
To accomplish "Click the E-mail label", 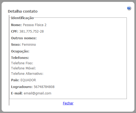I will pos(17,93).
